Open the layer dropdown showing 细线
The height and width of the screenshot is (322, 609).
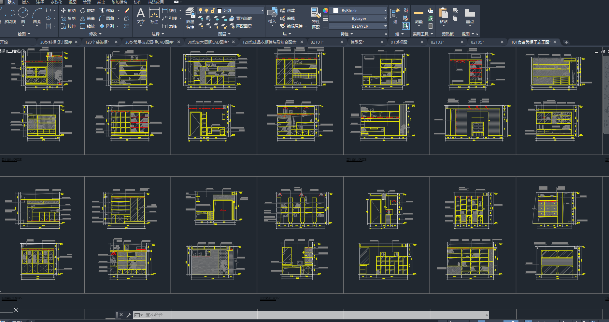point(231,11)
